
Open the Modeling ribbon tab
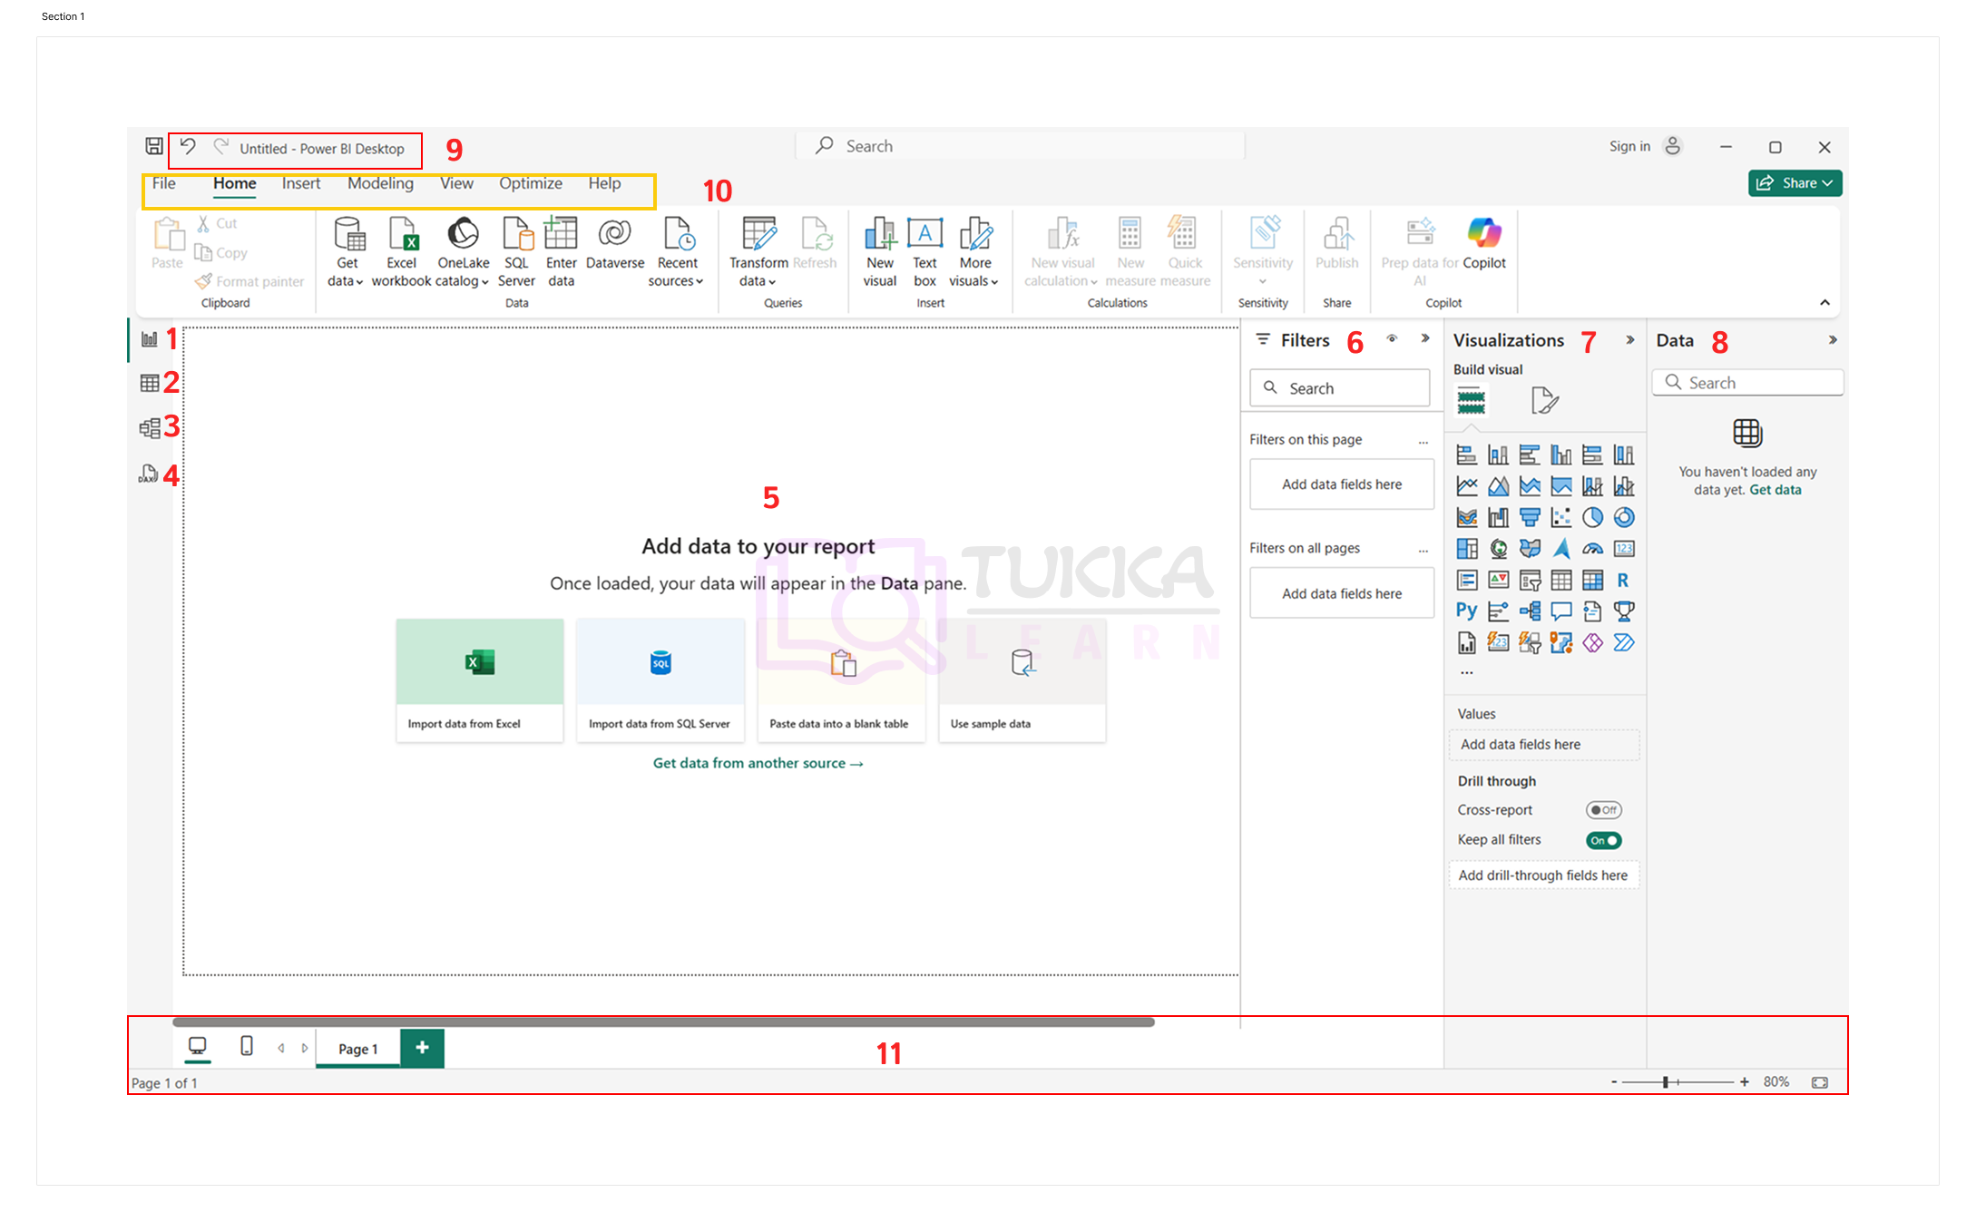click(380, 183)
